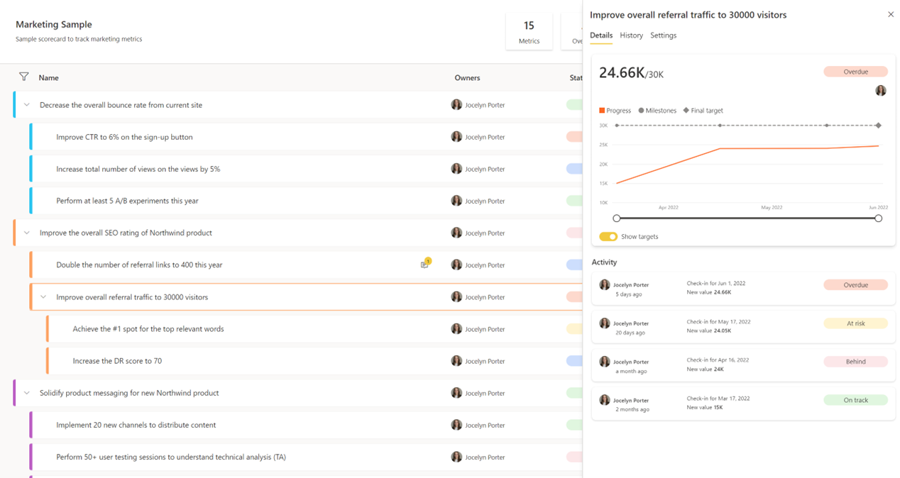This screenshot has width=900, height=478.
Task: Open the filter icon beside Name column
Action: [23, 77]
